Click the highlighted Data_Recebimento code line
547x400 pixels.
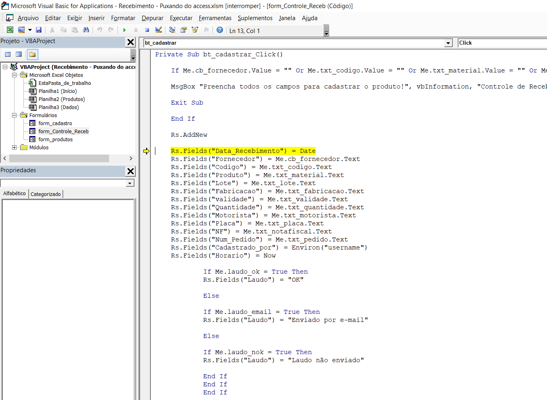pos(243,151)
